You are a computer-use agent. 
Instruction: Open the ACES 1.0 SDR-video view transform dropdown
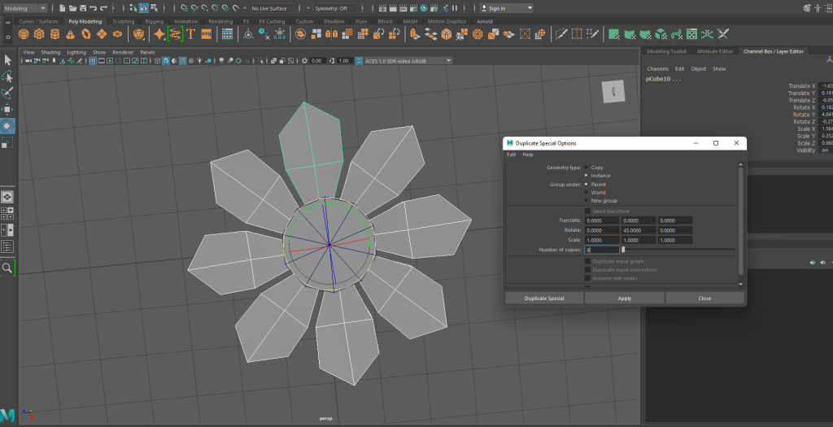click(408, 60)
